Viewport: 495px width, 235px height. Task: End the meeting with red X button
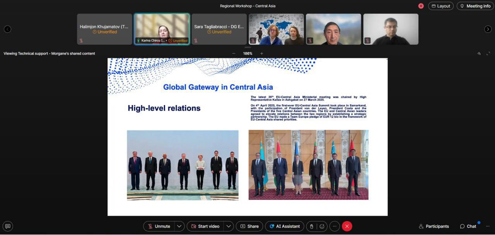347,226
